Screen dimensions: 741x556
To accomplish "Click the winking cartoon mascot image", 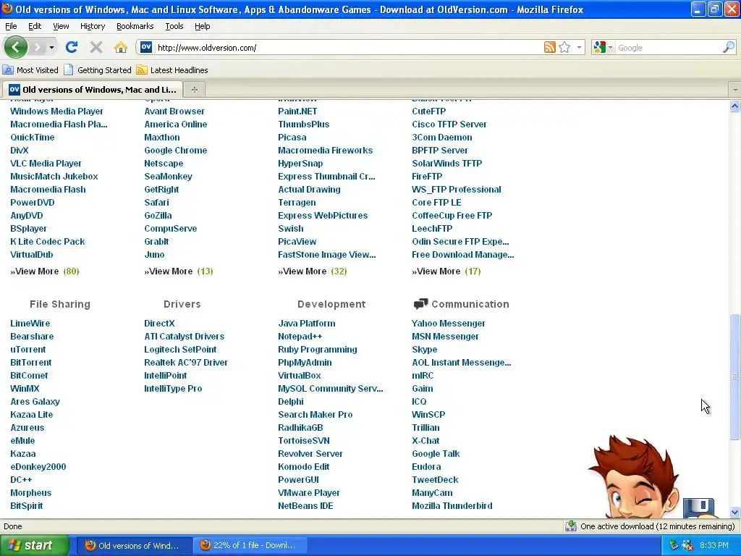I will (x=634, y=476).
